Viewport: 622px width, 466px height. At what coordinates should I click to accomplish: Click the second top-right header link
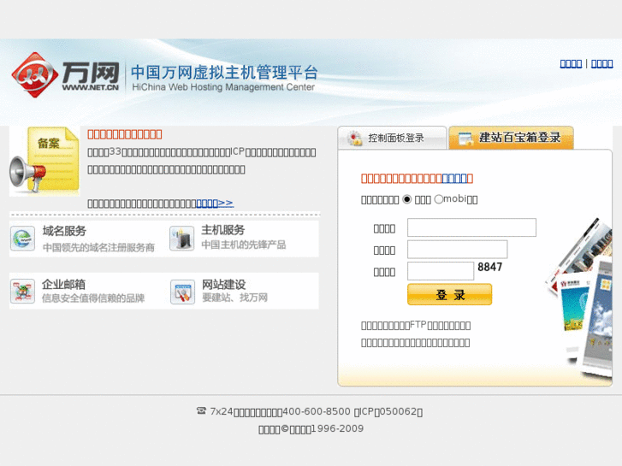(x=601, y=63)
